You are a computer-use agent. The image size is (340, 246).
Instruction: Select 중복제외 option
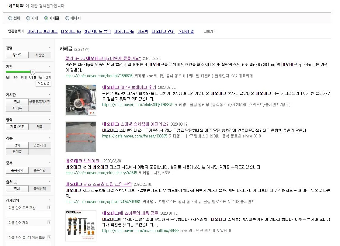(17, 170)
